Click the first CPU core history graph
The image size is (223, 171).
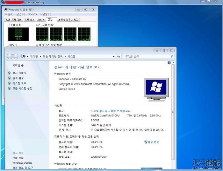[42, 34]
